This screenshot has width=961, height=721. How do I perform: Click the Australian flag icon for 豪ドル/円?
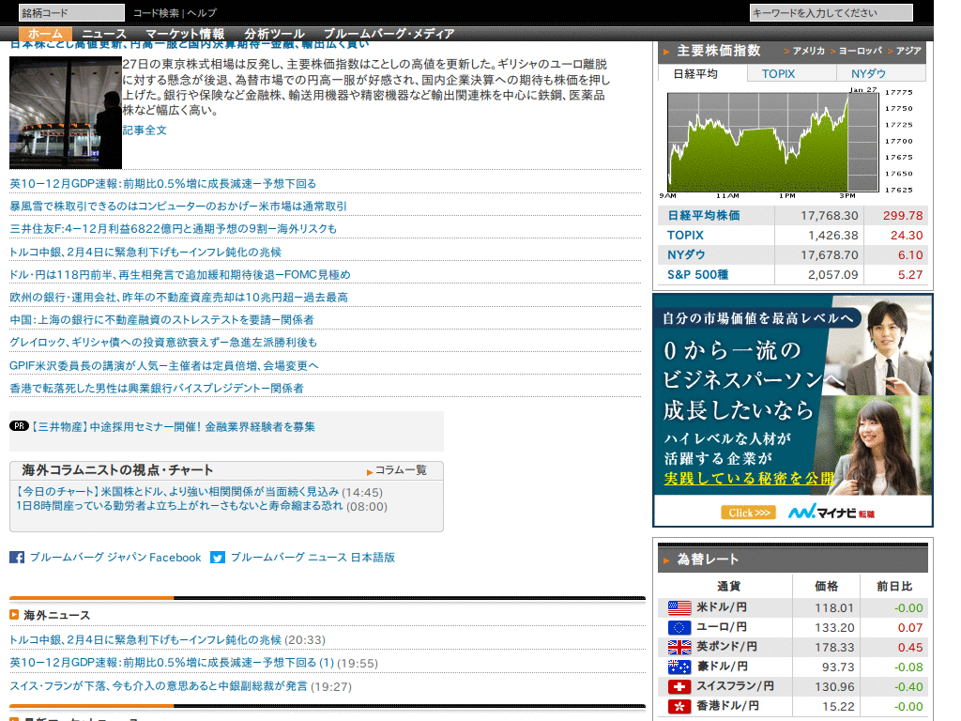tap(679, 667)
